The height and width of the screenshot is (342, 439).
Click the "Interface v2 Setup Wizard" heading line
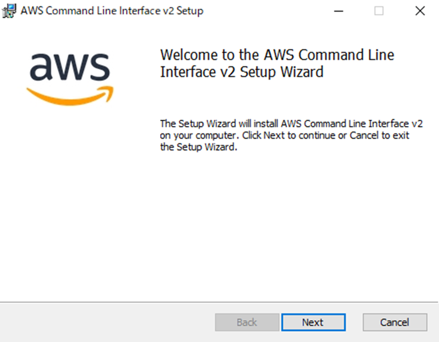(x=242, y=72)
